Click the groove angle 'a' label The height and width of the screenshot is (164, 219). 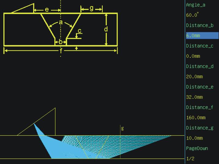[61, 23]
